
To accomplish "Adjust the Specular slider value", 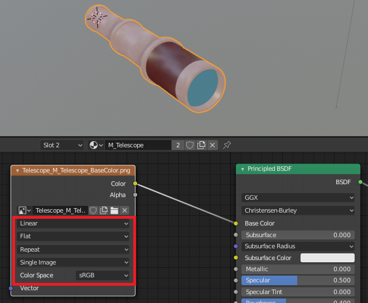I will coord(298,280).
